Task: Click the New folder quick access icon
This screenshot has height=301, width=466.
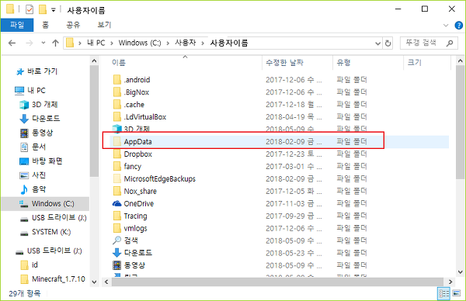Action: 43,10
